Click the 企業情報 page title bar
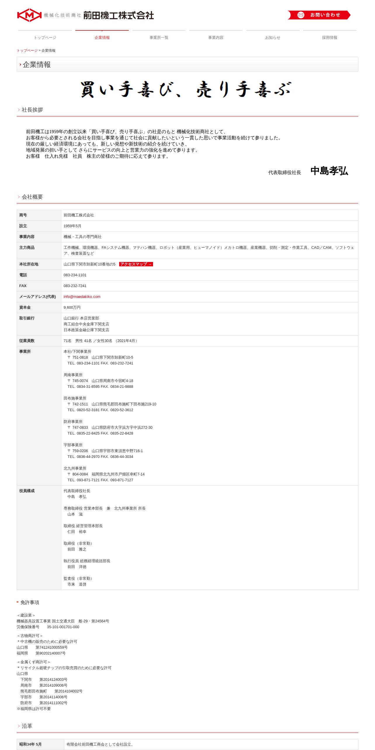 click(x=187, y=64)
